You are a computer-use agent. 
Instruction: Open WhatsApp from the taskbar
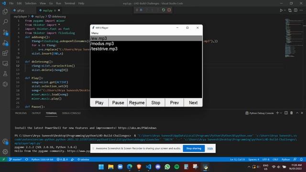(x=167, y=167)
